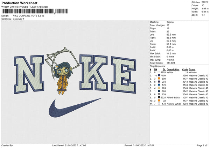210x148 pixels.
Task: Click the stitch count "2225" in row 9
Action: tap(163, 97)
